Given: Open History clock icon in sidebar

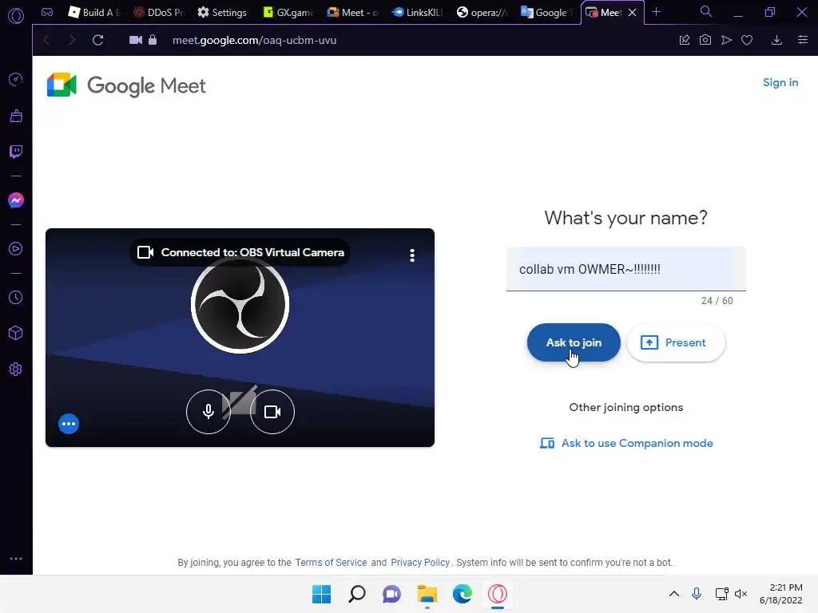Looking at the screenshot, I should [x=16, y=297].
